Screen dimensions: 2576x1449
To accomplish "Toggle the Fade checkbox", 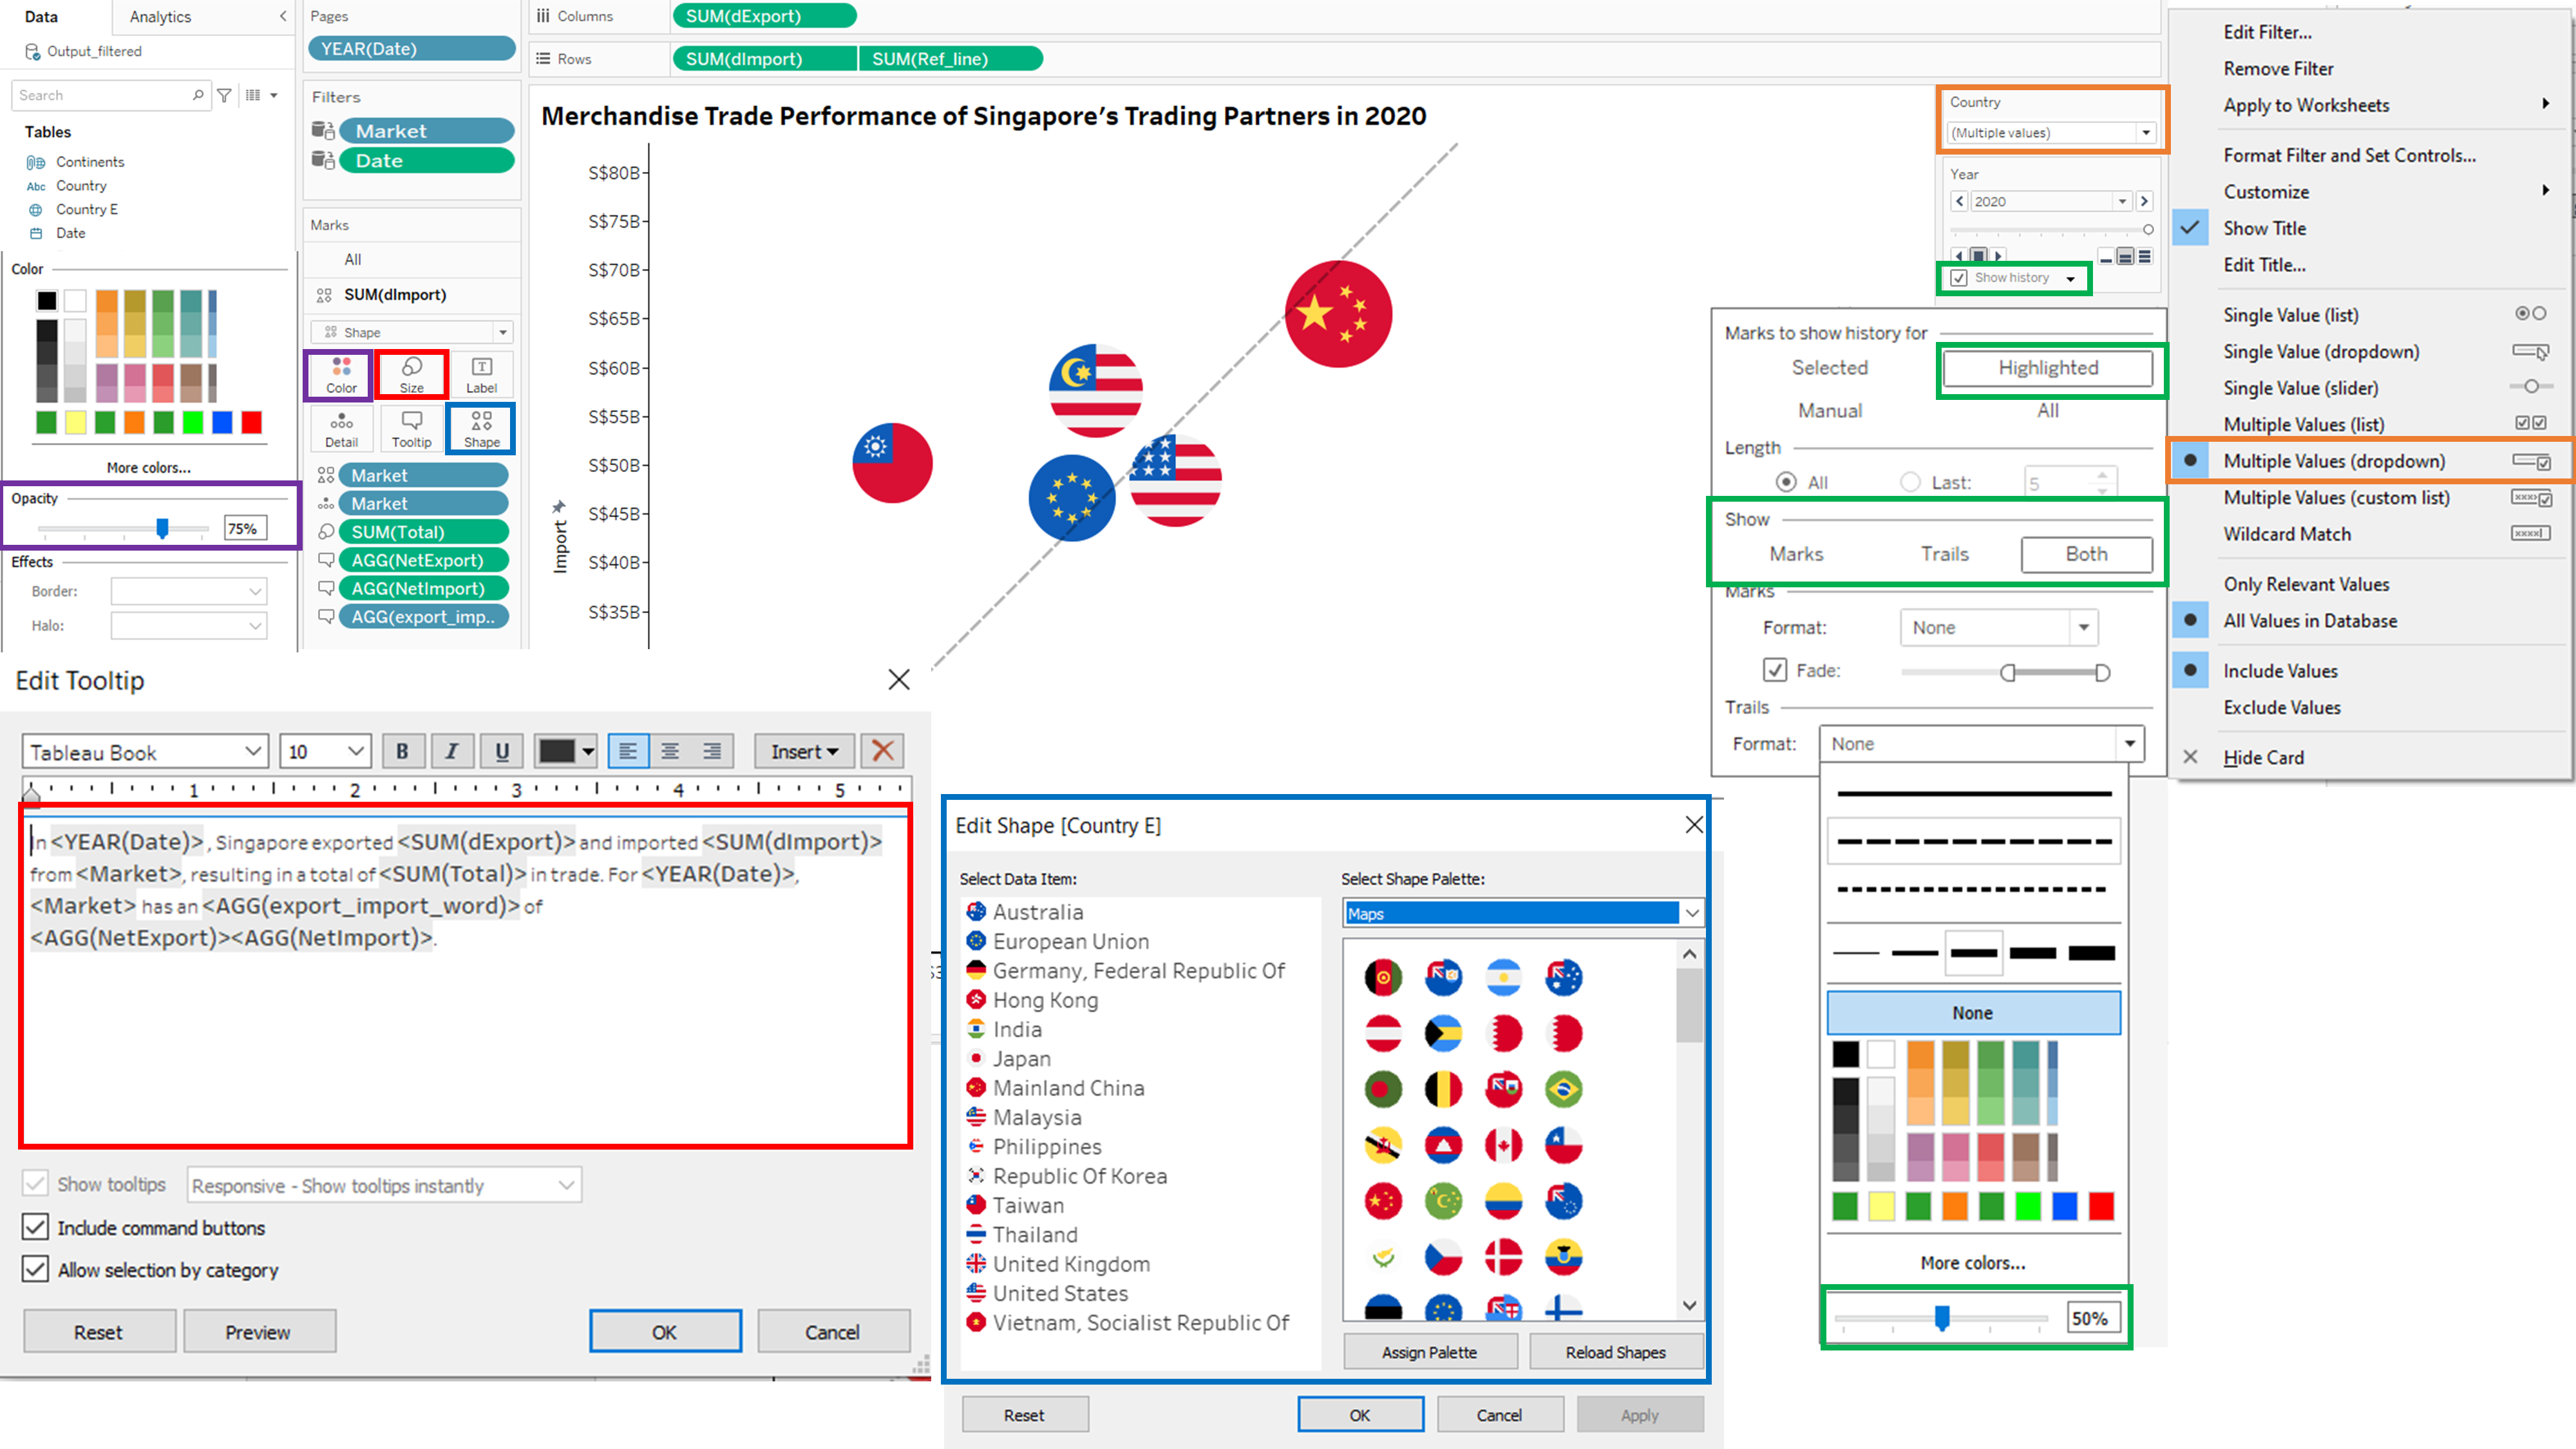I will [x=1775, y=670].
